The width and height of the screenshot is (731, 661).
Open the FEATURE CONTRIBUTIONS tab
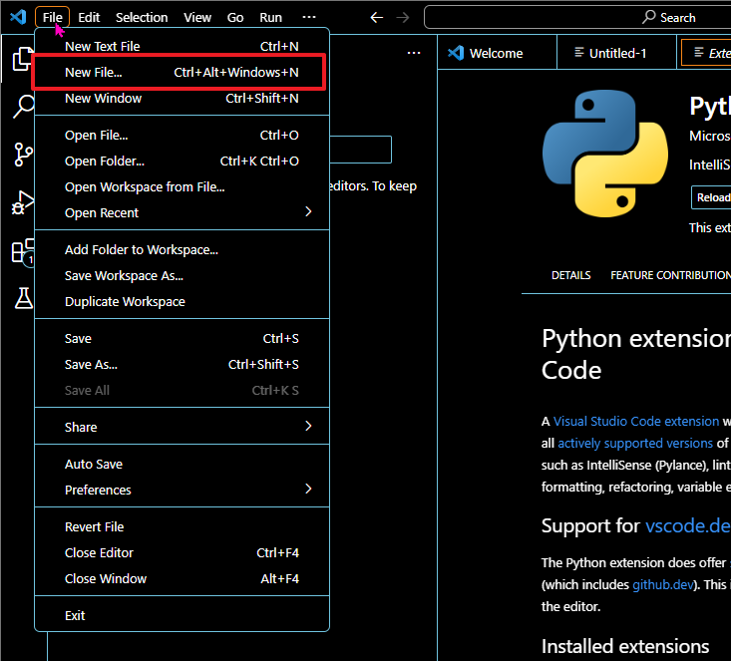(x=671, y=275)
